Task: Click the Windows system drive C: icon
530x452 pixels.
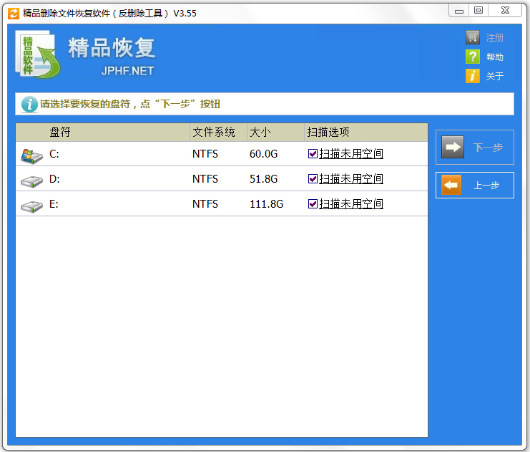Action: (31, 154)
